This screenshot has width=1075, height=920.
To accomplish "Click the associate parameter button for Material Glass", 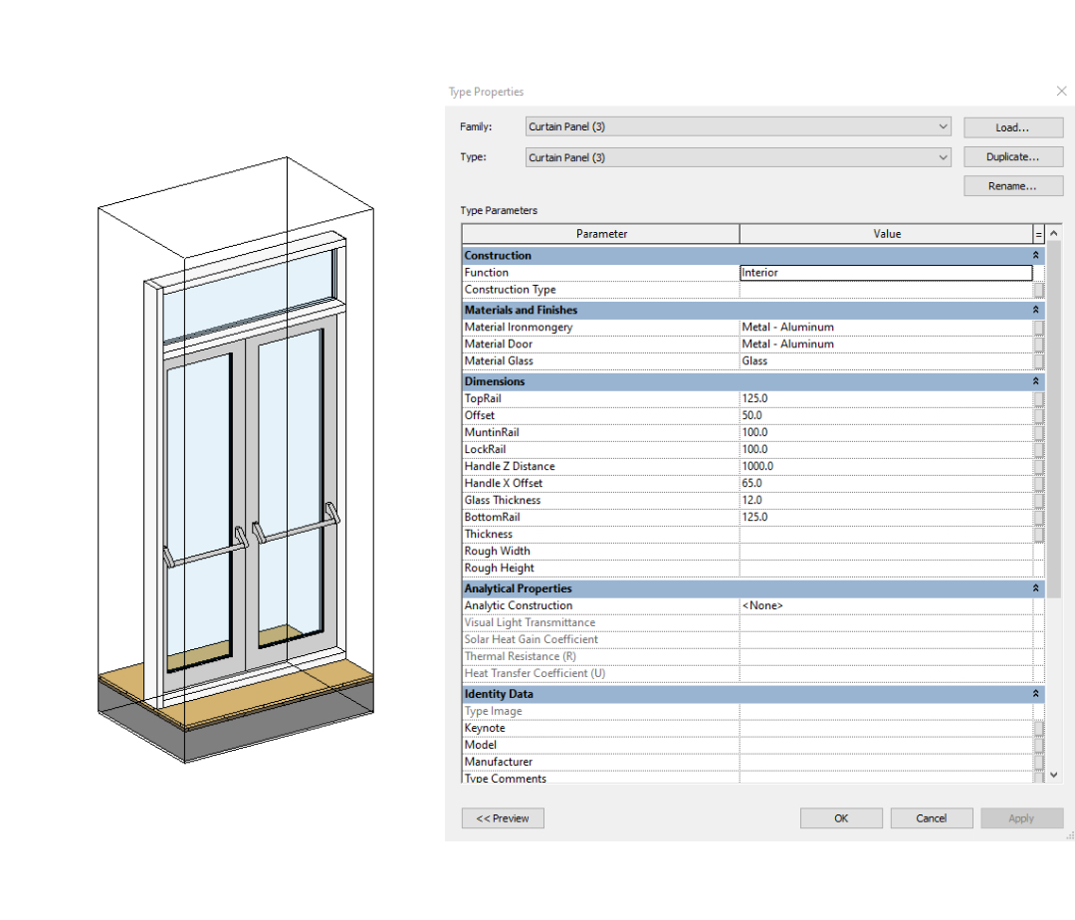I will point(1038,361).
